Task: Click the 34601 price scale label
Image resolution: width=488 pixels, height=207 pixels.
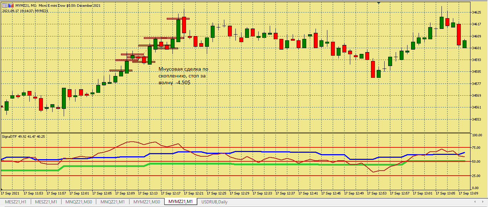Action: [477, 48]
